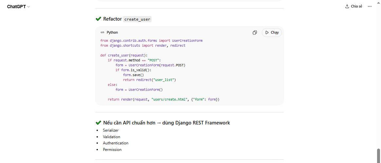Click the Permission bullet item

[112, 150]
